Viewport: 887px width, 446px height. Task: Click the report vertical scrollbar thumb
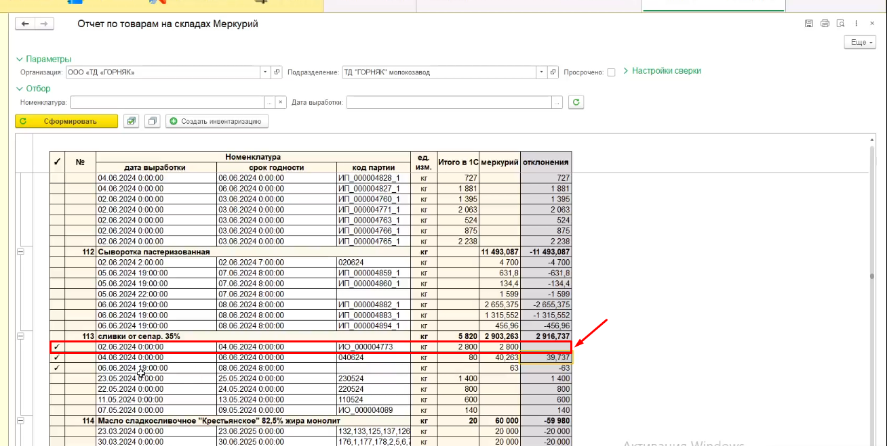[872, 276]
